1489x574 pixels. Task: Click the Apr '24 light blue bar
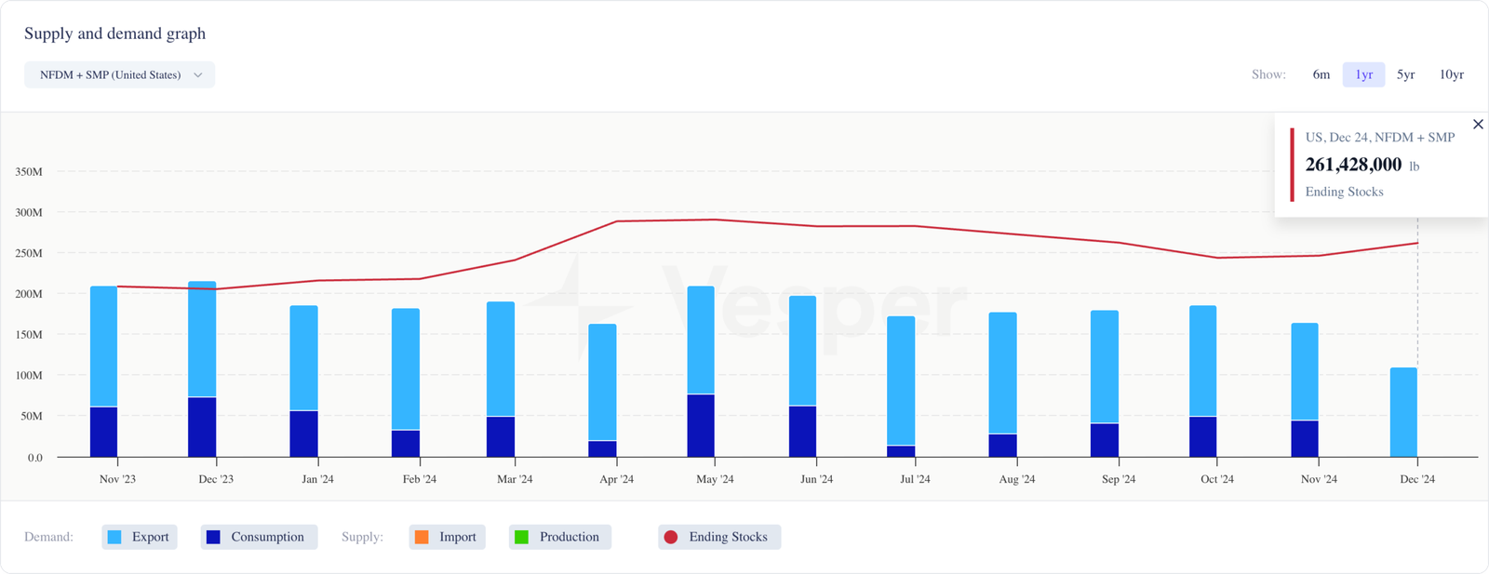pyautogui.click(x=602, y=381)
